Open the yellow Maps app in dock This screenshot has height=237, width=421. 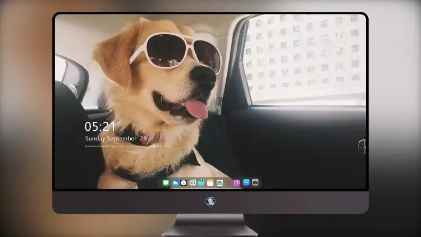[193, 183]
